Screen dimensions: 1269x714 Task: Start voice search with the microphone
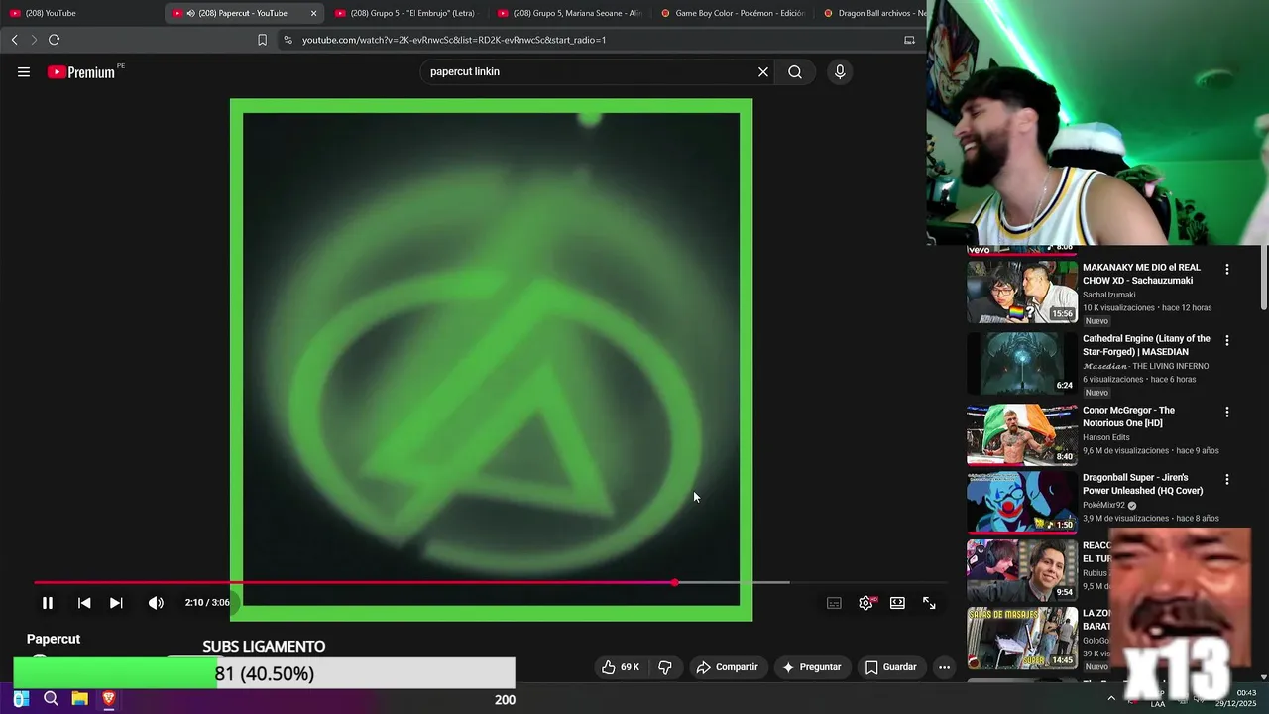[840, 72]
